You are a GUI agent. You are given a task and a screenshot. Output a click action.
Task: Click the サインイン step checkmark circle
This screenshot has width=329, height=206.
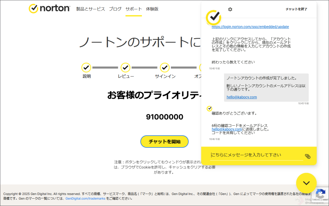[164, 67]
